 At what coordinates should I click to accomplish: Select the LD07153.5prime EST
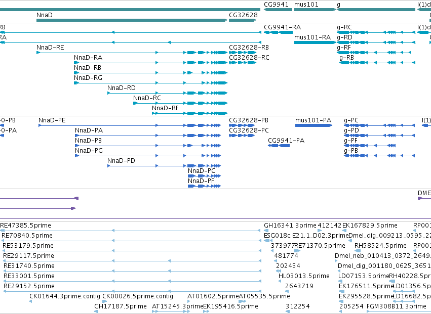(340, 281)
